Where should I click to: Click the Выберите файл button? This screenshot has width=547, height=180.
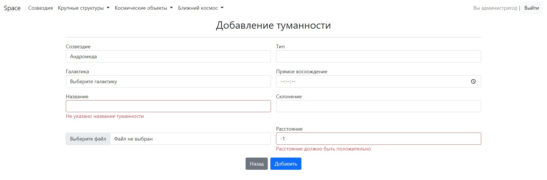88,139
